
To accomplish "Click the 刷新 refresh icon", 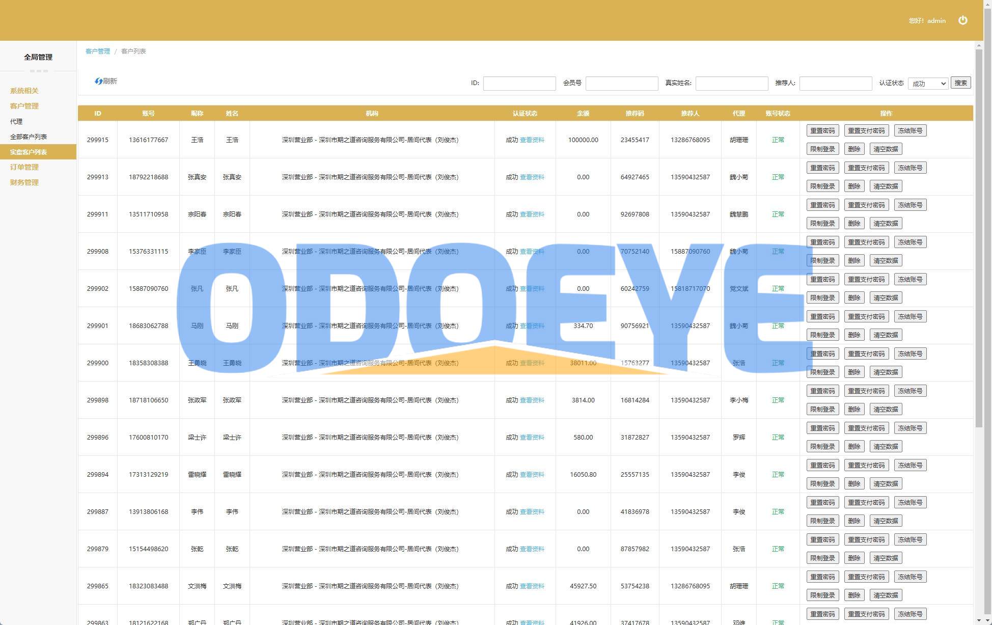I will (x=99, y=81).
